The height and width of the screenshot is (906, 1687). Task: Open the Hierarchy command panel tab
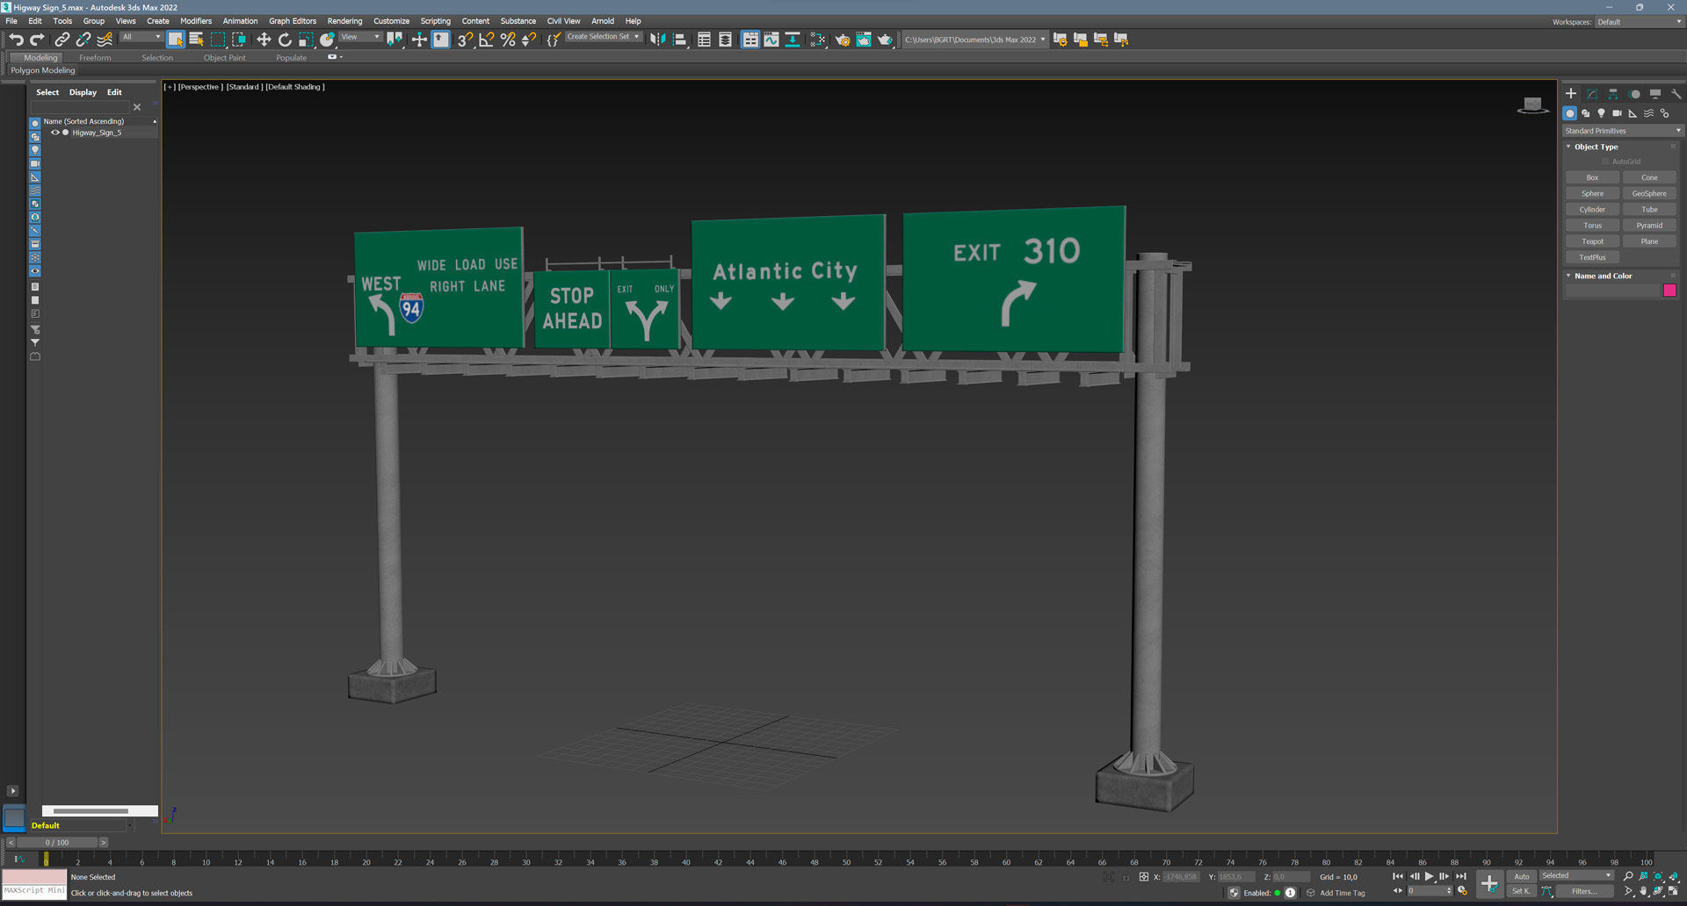pos(1613,94)
